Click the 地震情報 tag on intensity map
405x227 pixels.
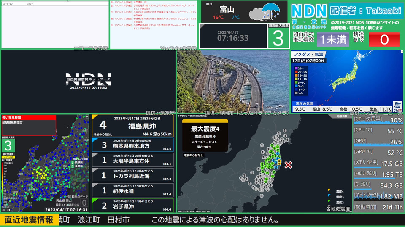(x=342, y=116)
